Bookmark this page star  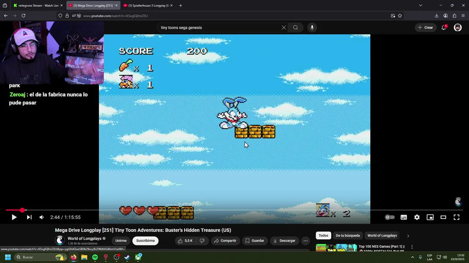400,16
